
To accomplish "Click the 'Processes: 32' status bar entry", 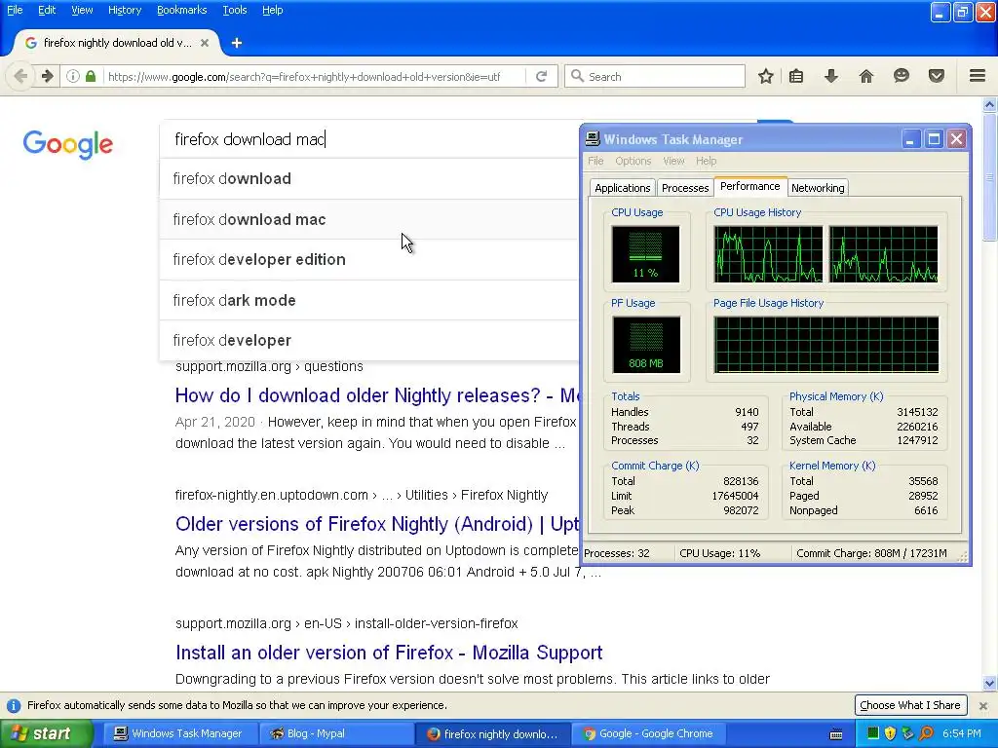I will (617, 553).
